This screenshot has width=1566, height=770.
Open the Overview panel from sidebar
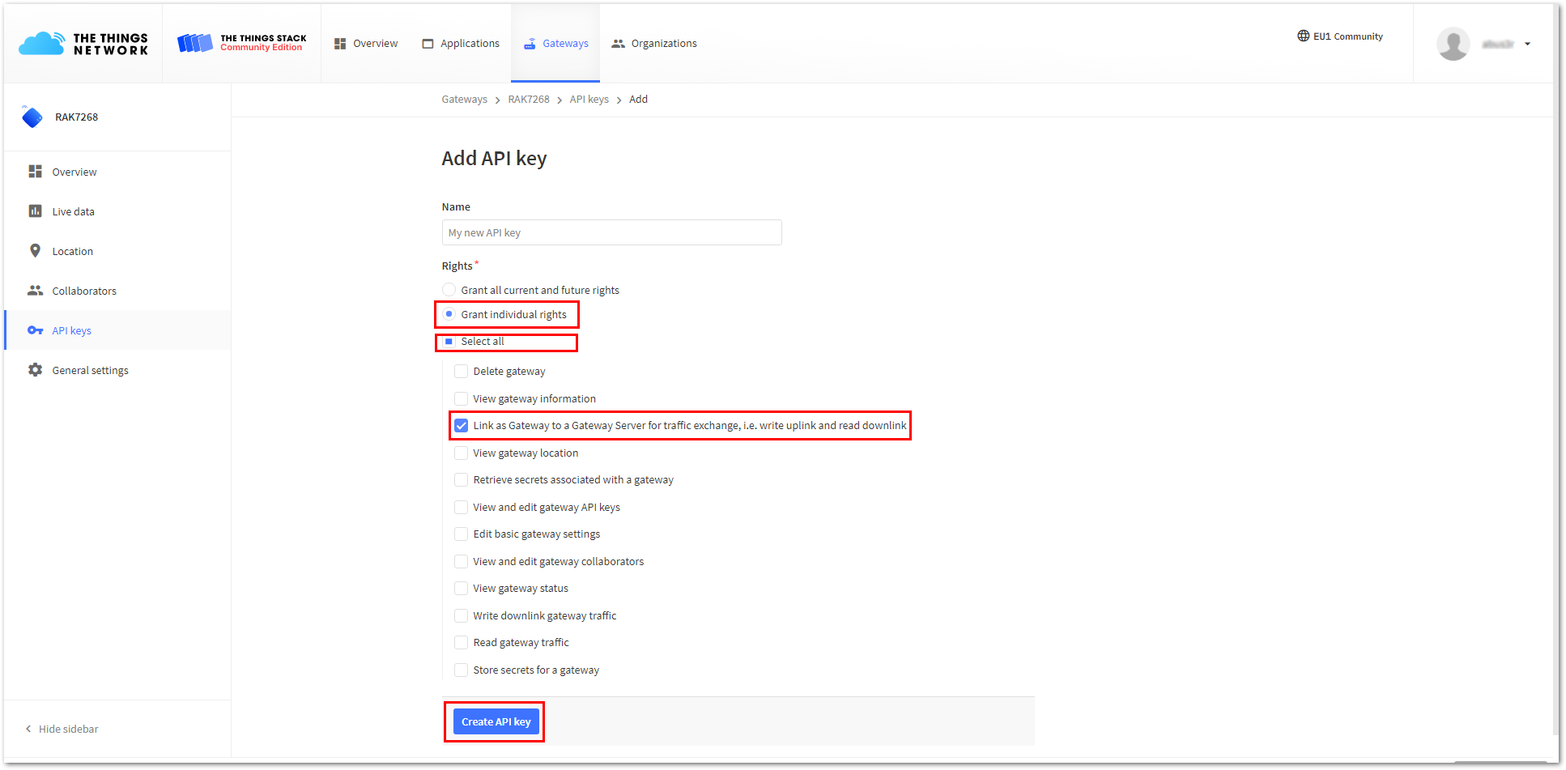36,172
